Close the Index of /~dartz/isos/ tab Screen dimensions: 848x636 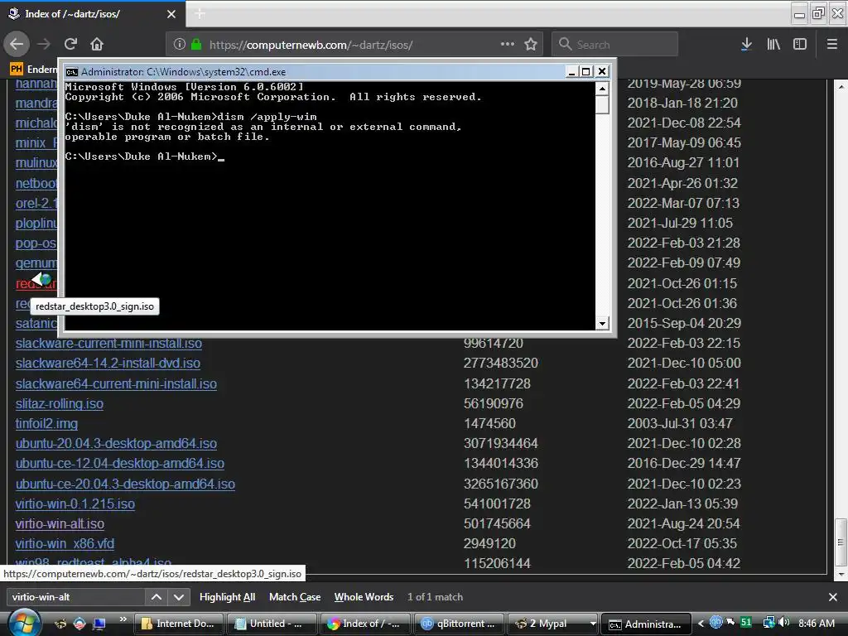[x=171, y=14]
